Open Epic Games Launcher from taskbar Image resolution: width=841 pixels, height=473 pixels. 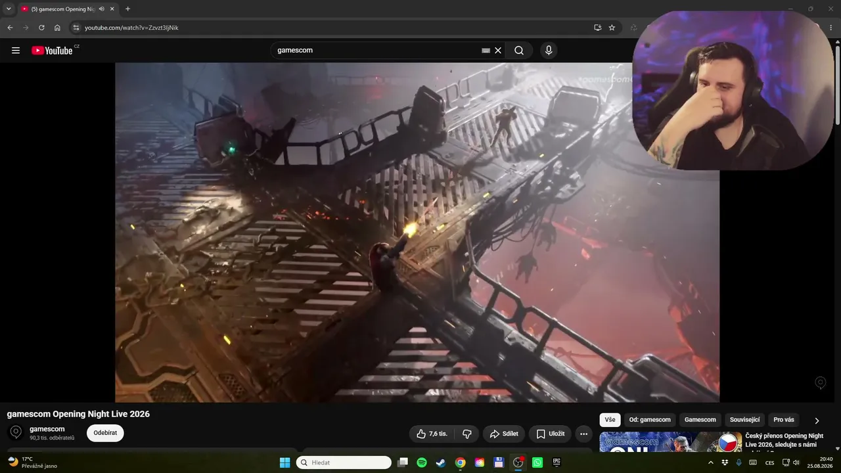pos(557,462)
